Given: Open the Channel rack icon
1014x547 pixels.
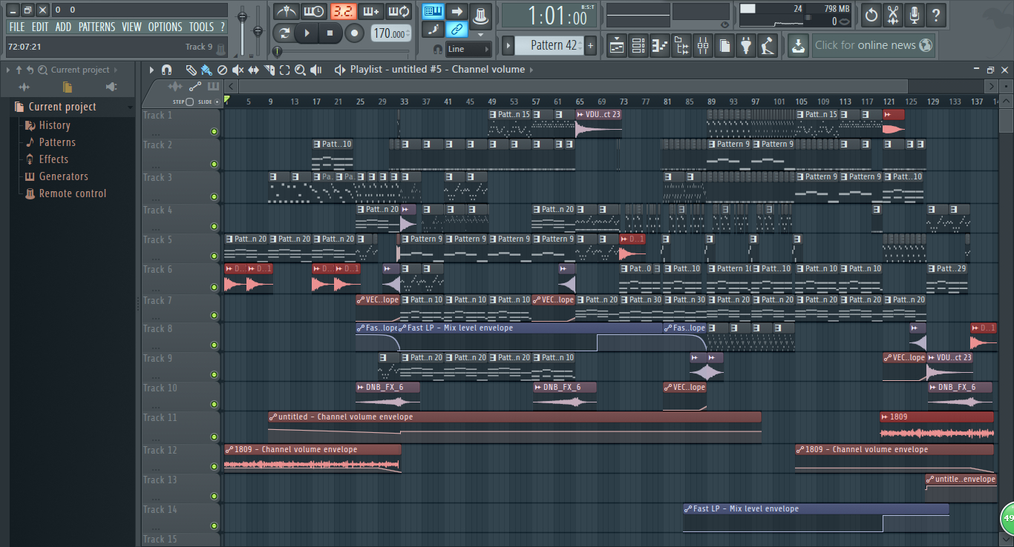Looking at the screenshot, I should pyautogui.click(x=638, y=46).
